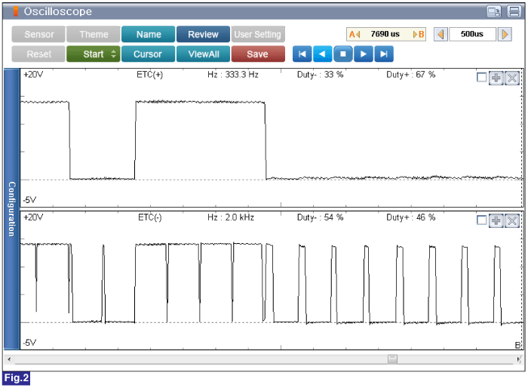This screenshot has width=528, height=388.
Task: Click the -5V scale label of ETC(-)
Action: point(29,343)
